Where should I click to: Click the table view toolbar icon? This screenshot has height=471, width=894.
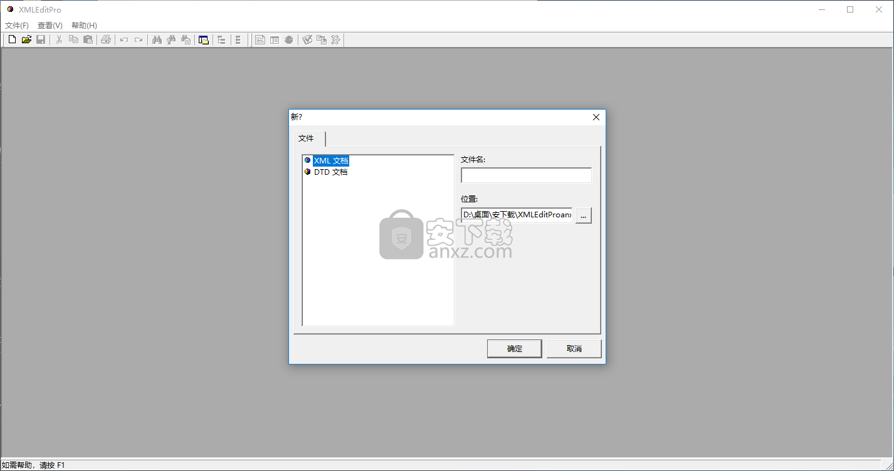275,39
